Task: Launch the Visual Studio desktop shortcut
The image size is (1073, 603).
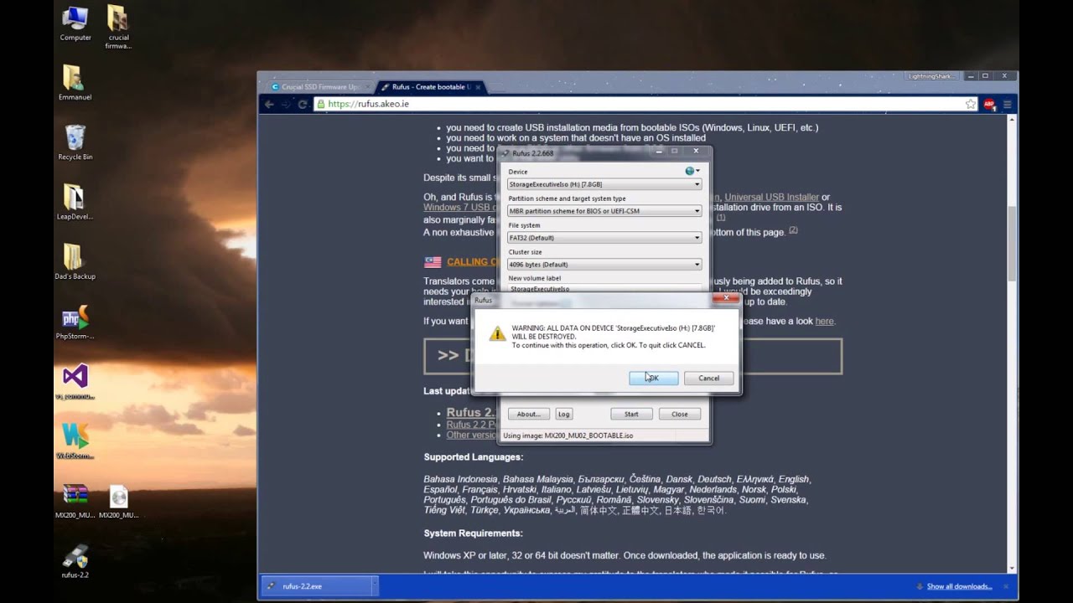Action: click(75, 382)
